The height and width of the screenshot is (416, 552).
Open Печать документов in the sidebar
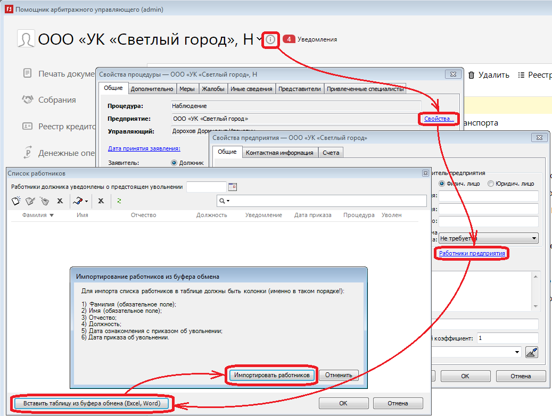click(59, 73)
